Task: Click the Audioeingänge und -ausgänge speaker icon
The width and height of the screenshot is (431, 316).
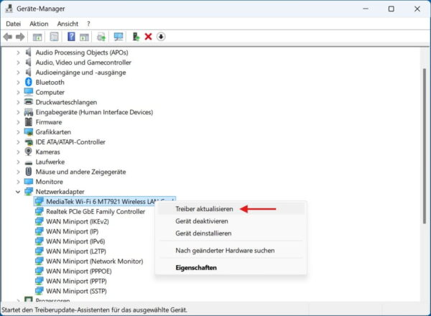Action: click(28, 72)
